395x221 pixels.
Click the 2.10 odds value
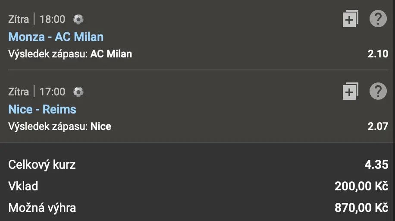378,54
